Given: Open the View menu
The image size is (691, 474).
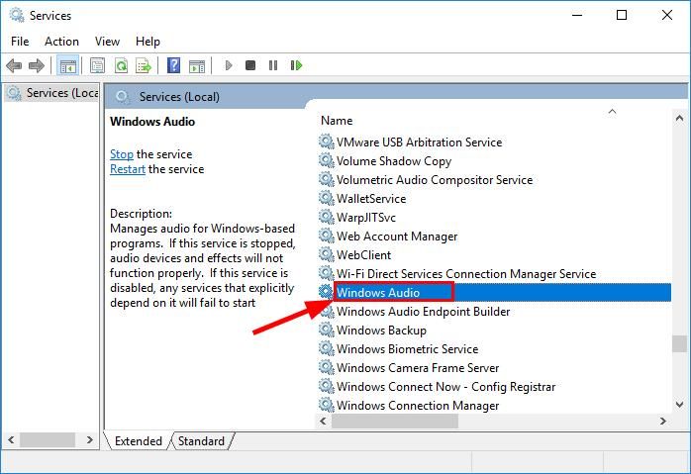Looking at the screenshot, I should pyautogui.click(x=107, y=42).
